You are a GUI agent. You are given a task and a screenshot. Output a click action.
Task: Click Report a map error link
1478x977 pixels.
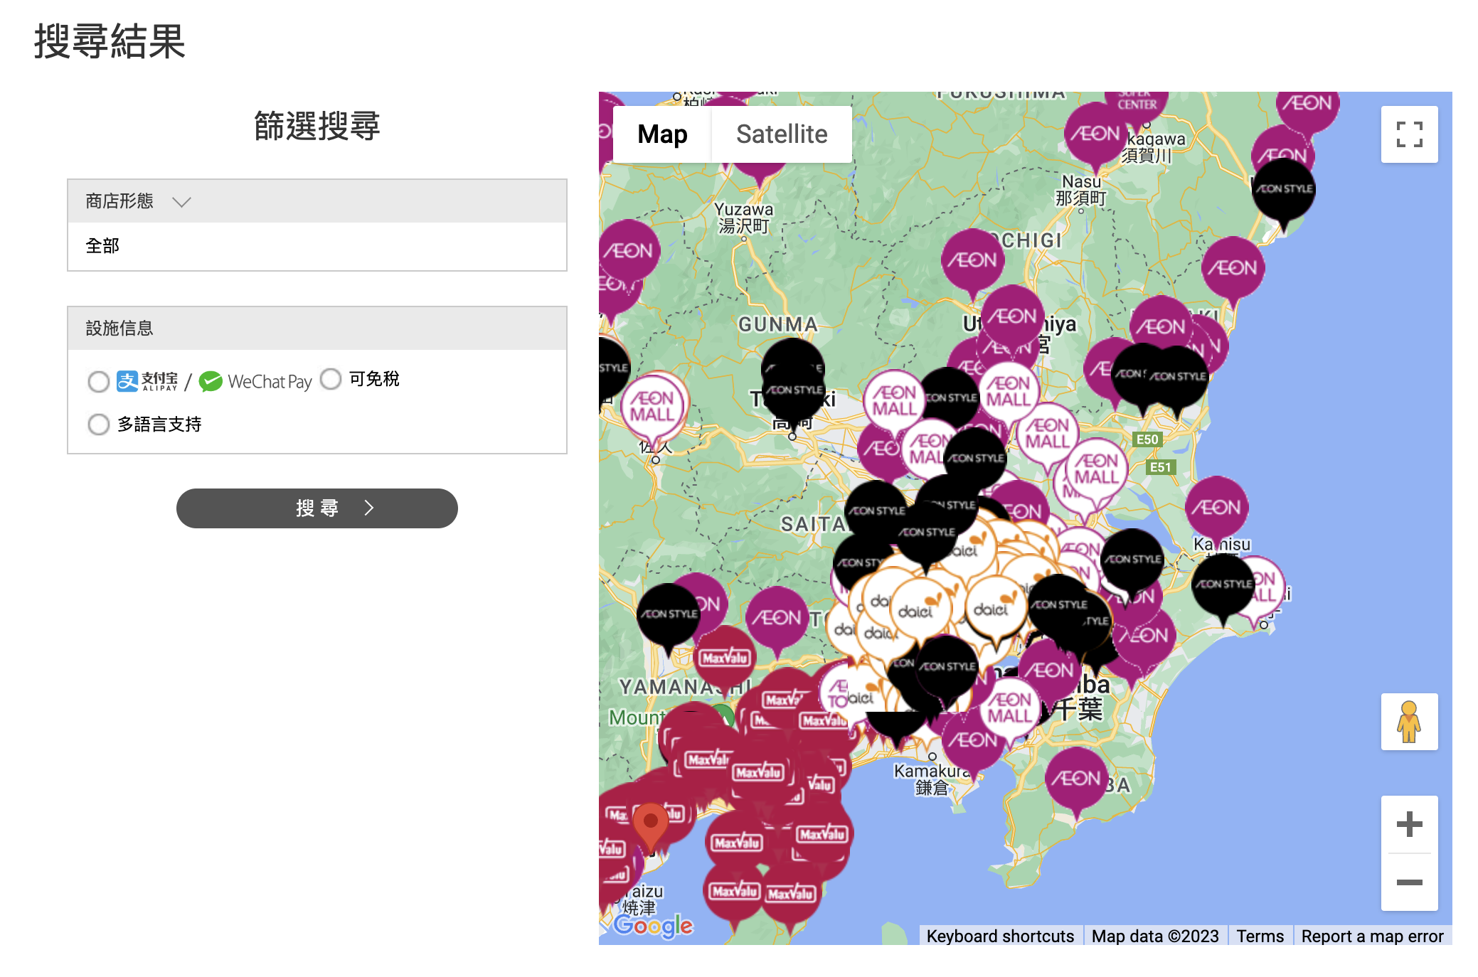coord(1372,936)
